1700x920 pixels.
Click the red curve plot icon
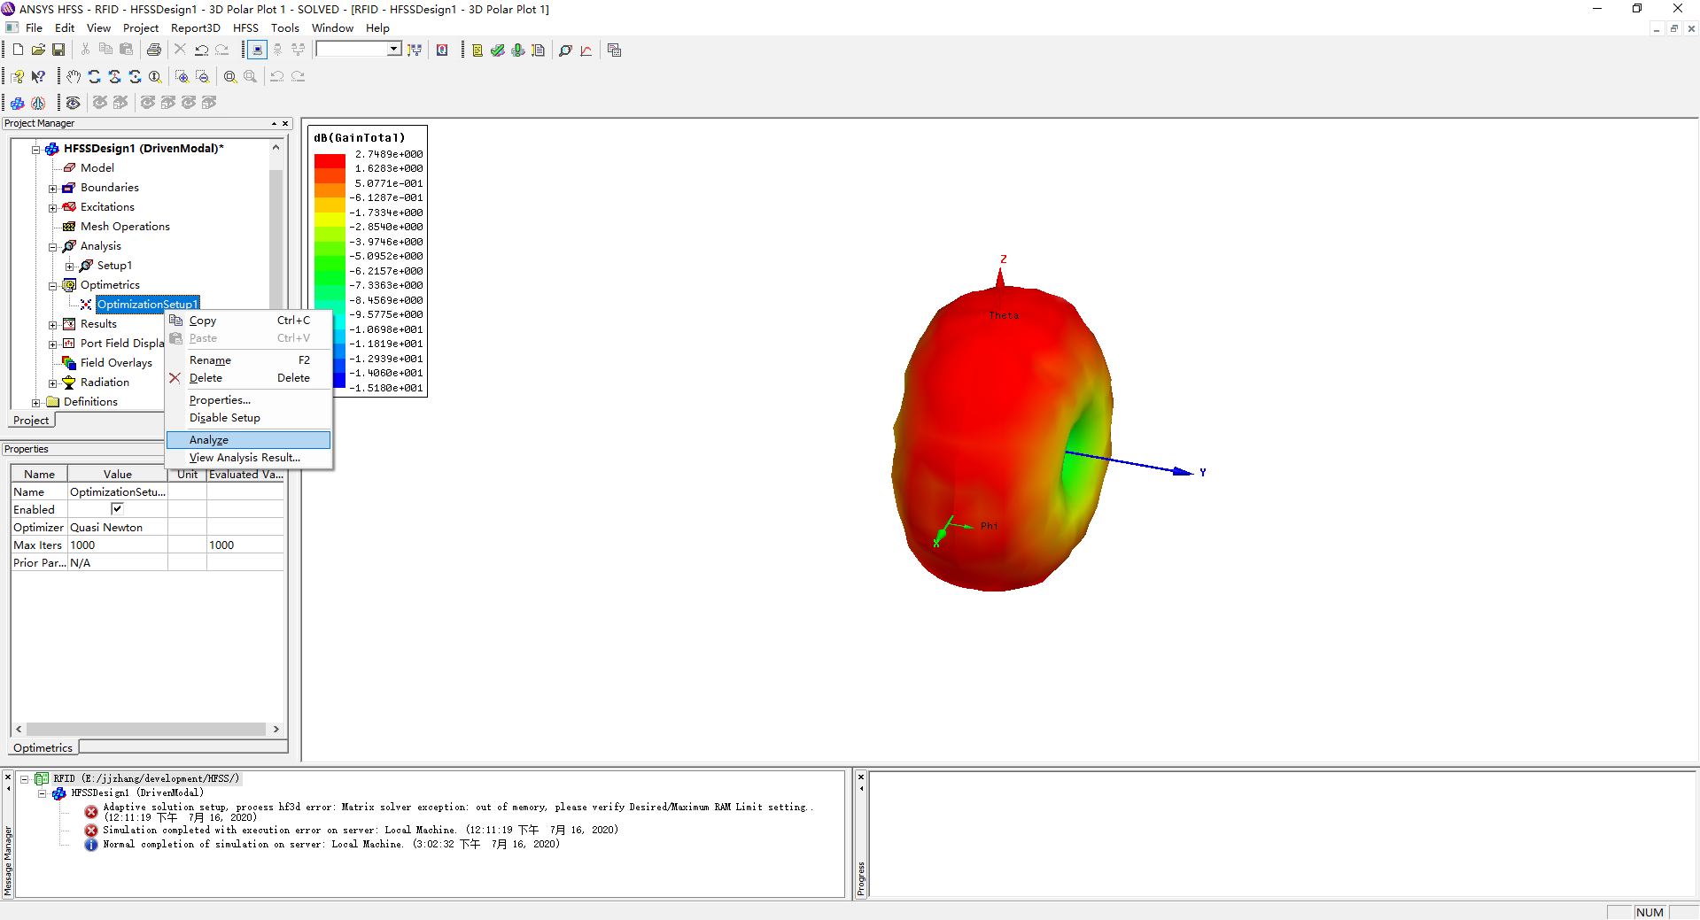click(x=586, y=50)
